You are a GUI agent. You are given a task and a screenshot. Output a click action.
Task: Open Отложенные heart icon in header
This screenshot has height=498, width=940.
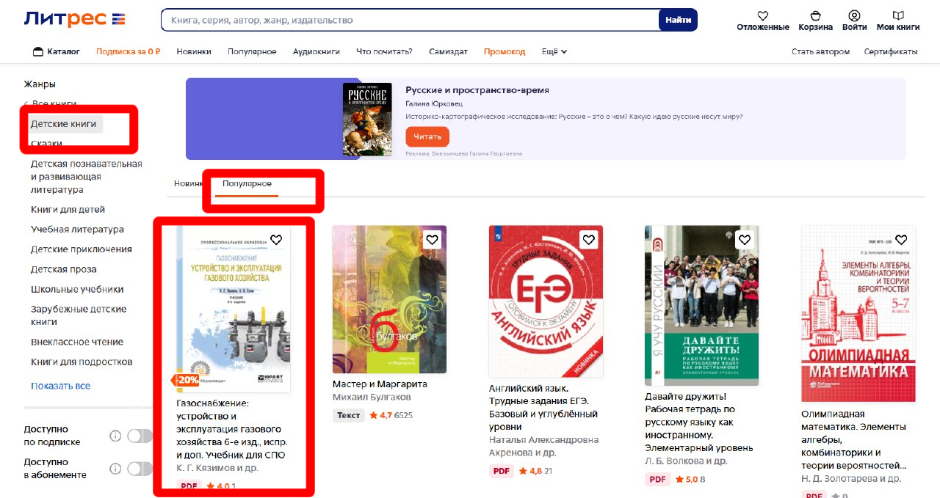[762, 15]
